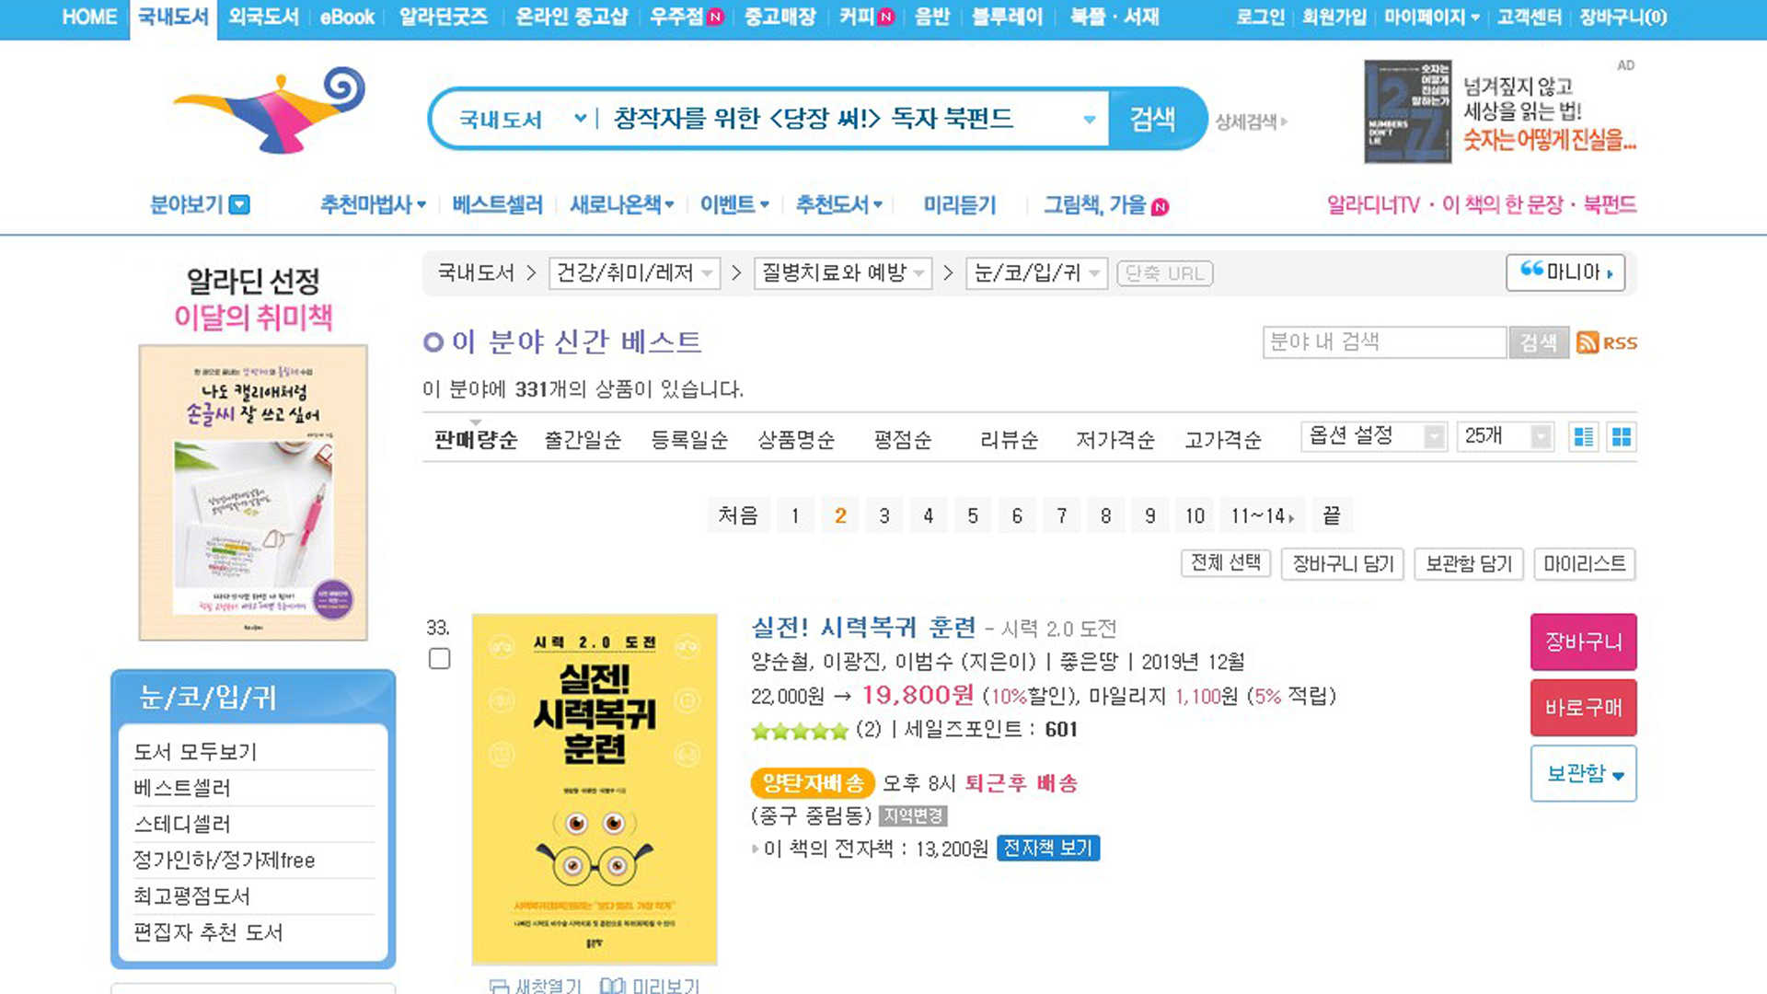Click the 분야 내 검색 input field

point(1383,342)
